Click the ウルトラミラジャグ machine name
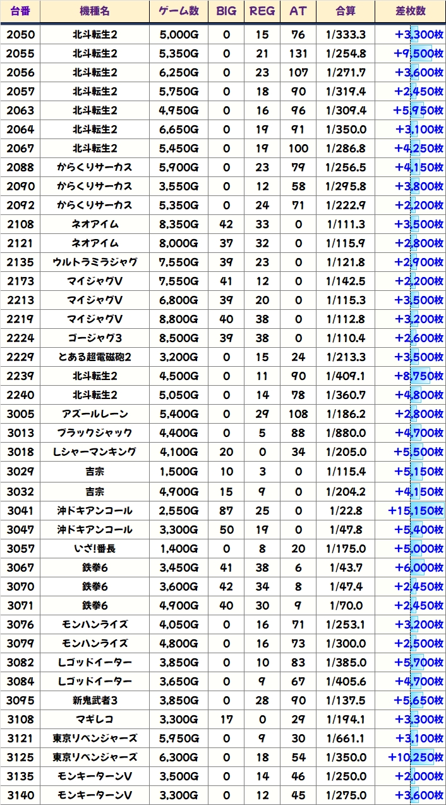This screenshot has width=446, height=805. coord(95,262)
